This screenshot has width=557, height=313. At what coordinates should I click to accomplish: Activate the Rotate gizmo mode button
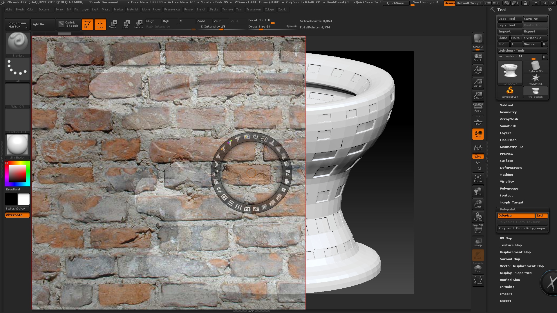coord(138,24)
